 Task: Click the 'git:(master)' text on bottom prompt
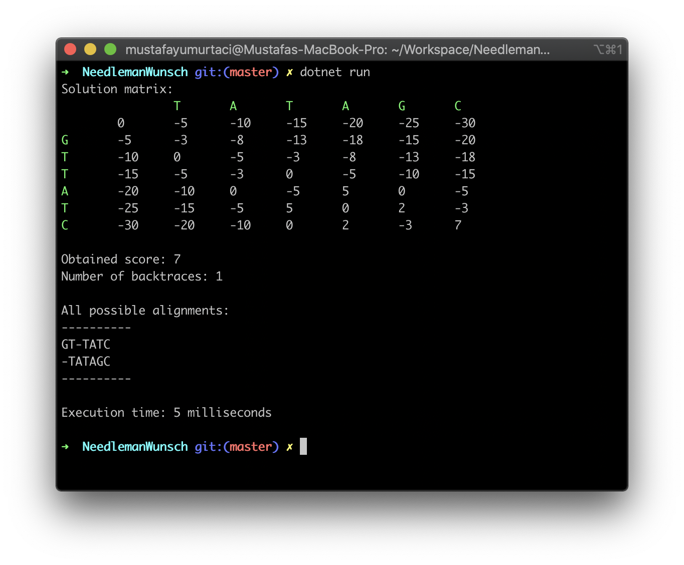pos(237,447)
